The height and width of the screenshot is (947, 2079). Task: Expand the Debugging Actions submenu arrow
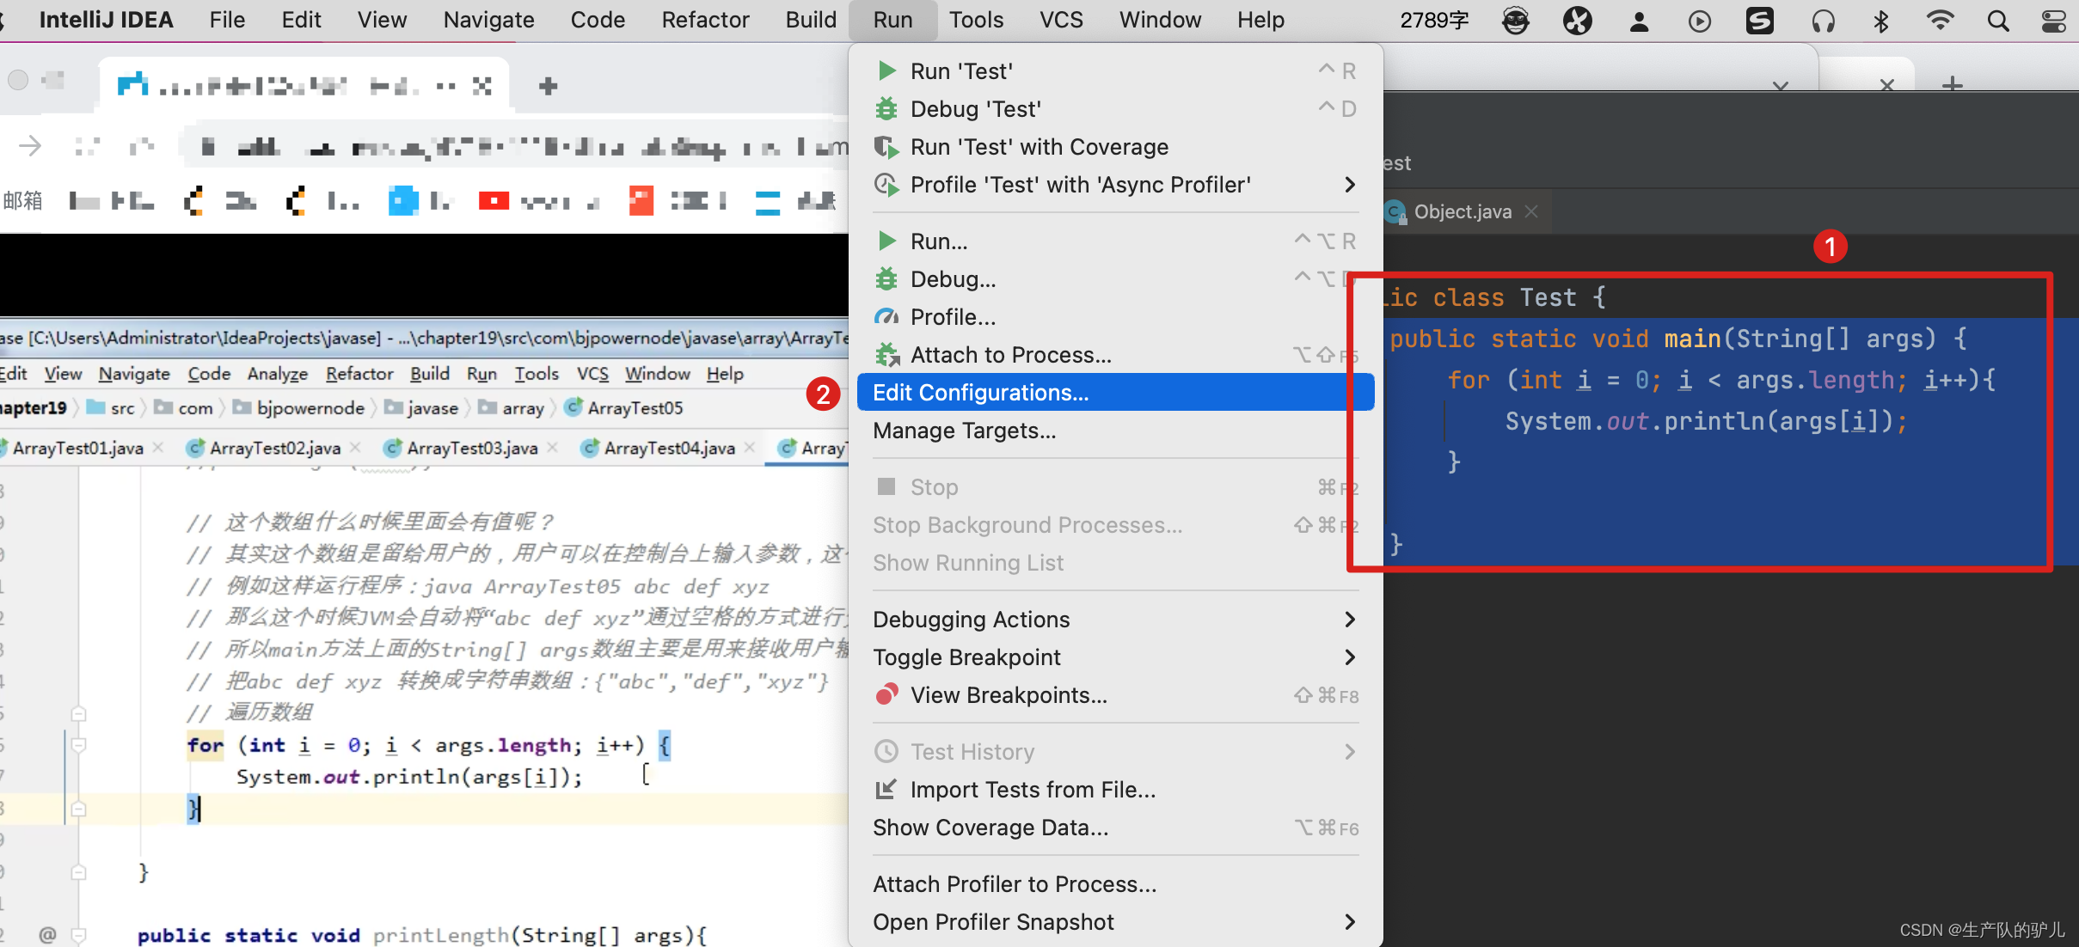[x=1349, y=620]
